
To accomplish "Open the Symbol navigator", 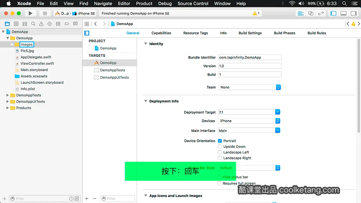I will 25,24.
